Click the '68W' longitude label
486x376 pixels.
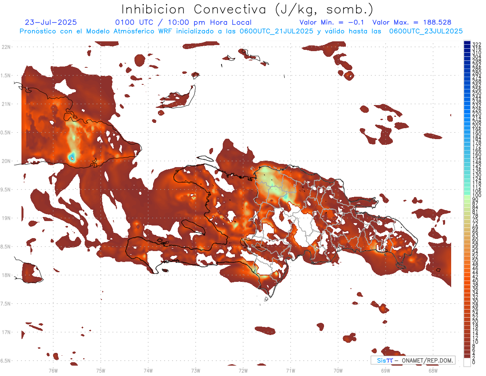tap(433, 370)
